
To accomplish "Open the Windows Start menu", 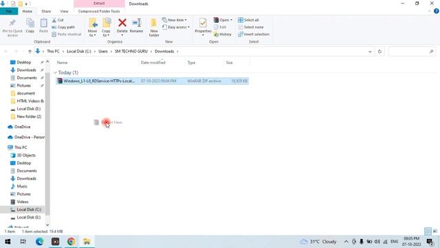I will (8, 242).
